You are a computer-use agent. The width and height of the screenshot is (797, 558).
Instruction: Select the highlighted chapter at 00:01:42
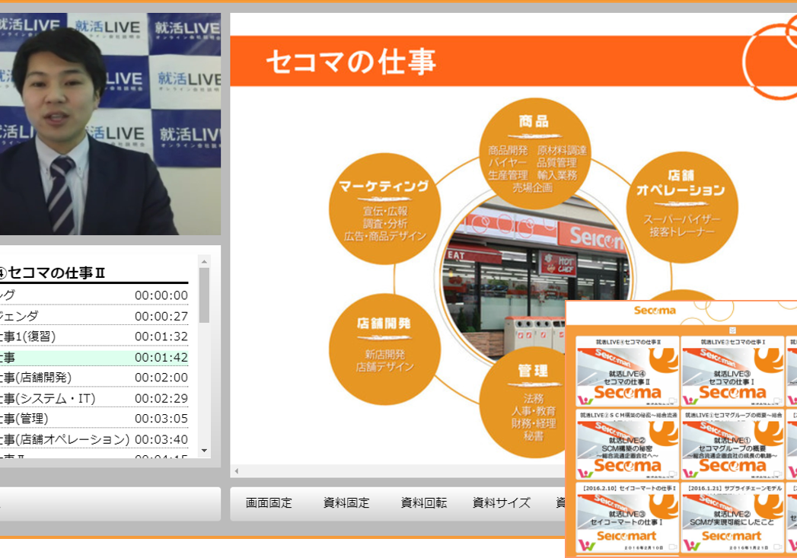pos(94,357)
